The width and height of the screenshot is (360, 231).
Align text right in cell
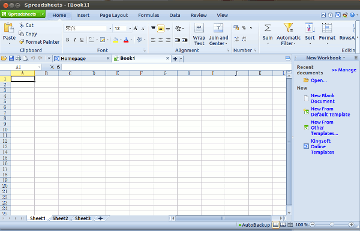[168, 40]
